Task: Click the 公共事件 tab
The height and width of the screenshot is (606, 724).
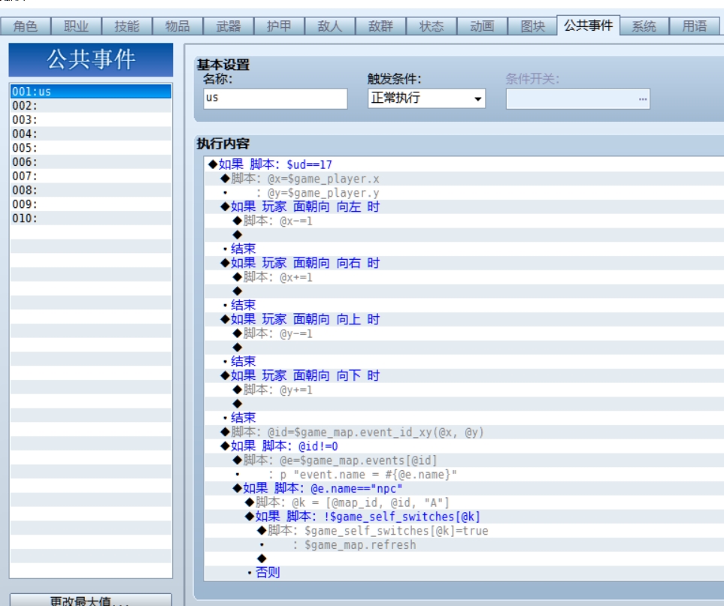Action: click(588, 25)
